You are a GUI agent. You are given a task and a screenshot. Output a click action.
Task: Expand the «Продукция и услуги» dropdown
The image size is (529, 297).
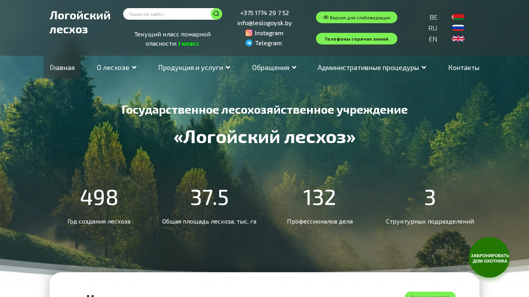click(x=194, y=68)
